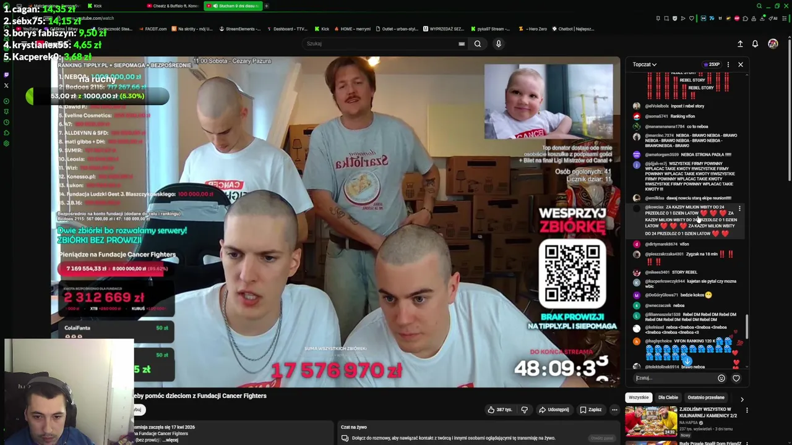Click the magnifier search button
The height and width of the screenshot is (445, 792).
pos(478,44)
